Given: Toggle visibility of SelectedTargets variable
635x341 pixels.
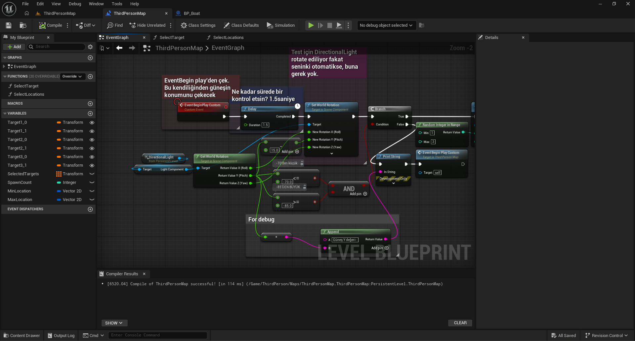Looking at the screenshot, I should tap(92, 174).
